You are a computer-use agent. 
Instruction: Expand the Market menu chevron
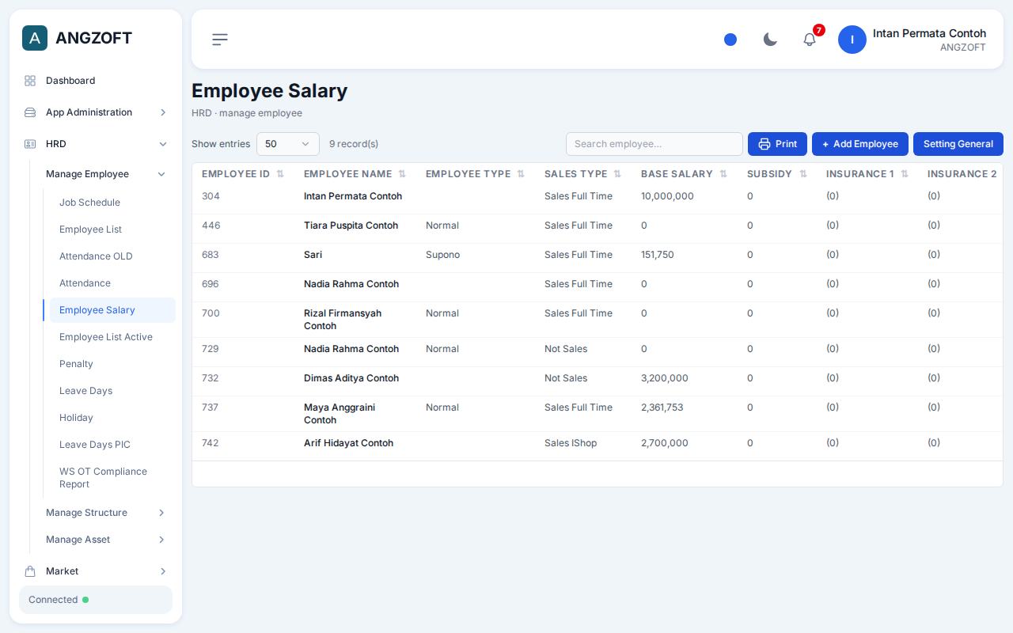(x=163, y=571)
